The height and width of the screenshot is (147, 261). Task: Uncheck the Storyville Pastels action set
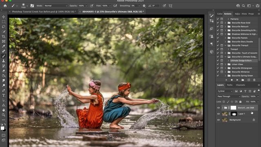coord(218,38)
